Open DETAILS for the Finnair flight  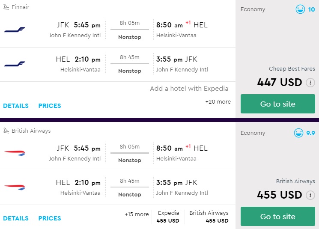16,106
